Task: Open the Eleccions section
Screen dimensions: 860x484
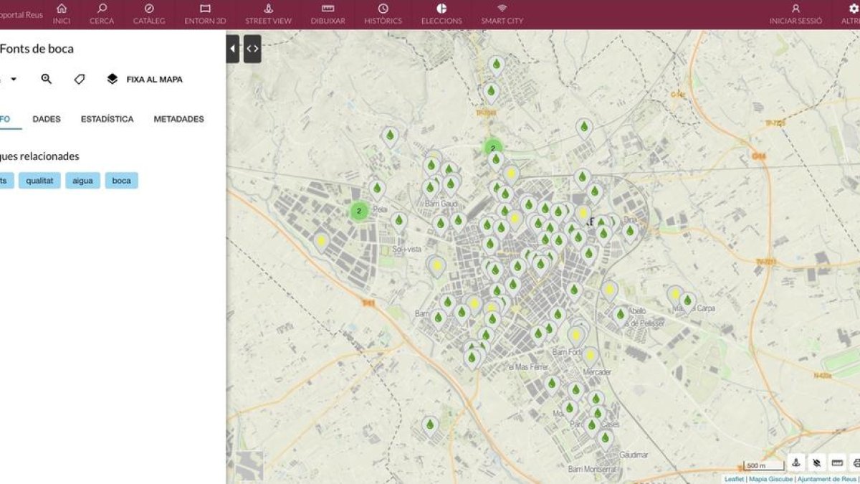Action: tap(441, 14)
